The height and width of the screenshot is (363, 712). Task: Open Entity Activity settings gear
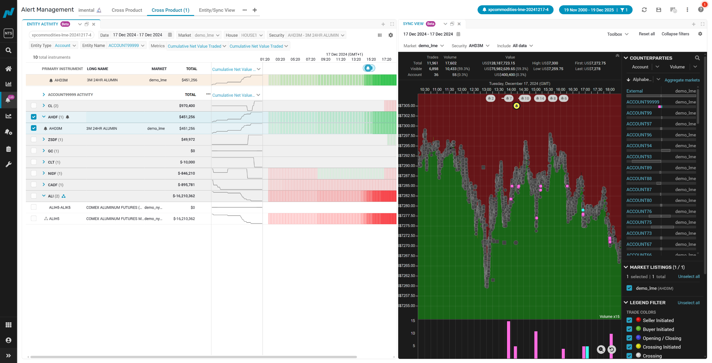tap(391, 35)
